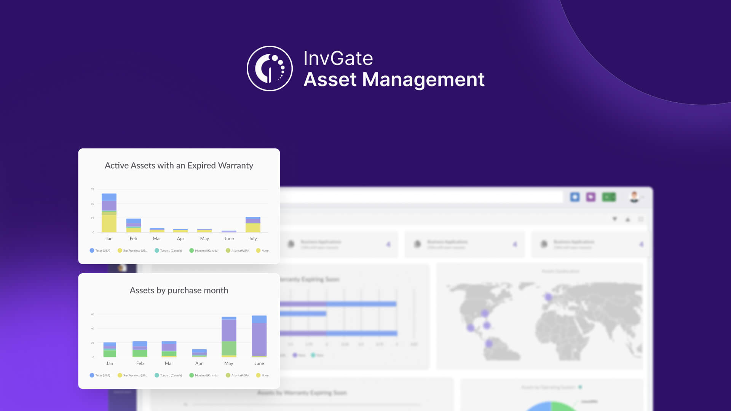Viewport: 731px width, 411px height.
Task: Click the teal legend dot under Warranty Expiring Soon
Action: [x=313, y=355]
